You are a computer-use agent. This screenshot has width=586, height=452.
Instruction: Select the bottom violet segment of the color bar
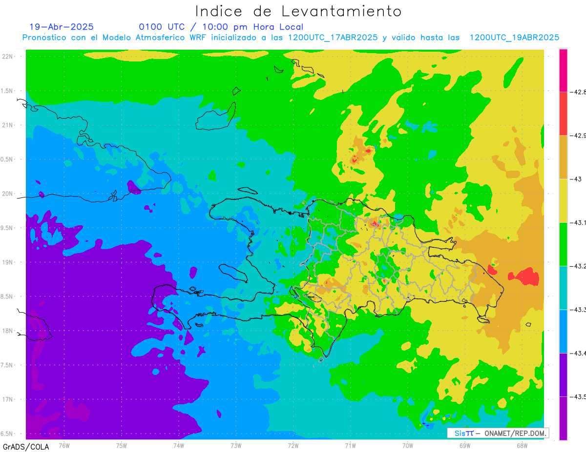coord(563,418)
